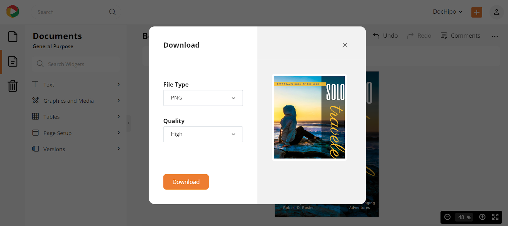Click the Search Widgets magnifier icon
Image resolution: width=508 pixels, height=226 pixels.
[40, 64]
